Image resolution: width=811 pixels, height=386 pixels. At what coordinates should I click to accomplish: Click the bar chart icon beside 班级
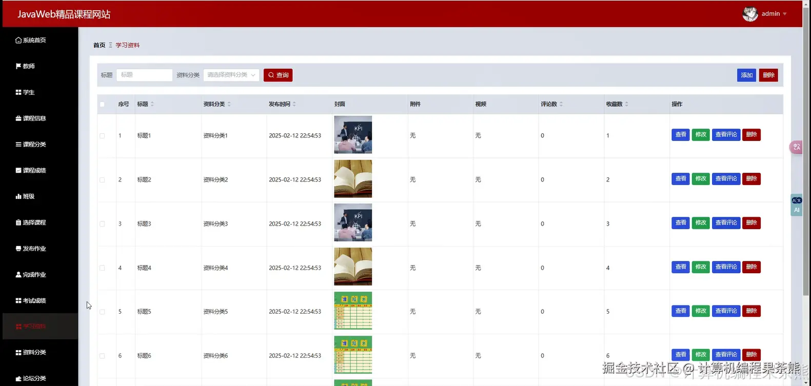18,196
